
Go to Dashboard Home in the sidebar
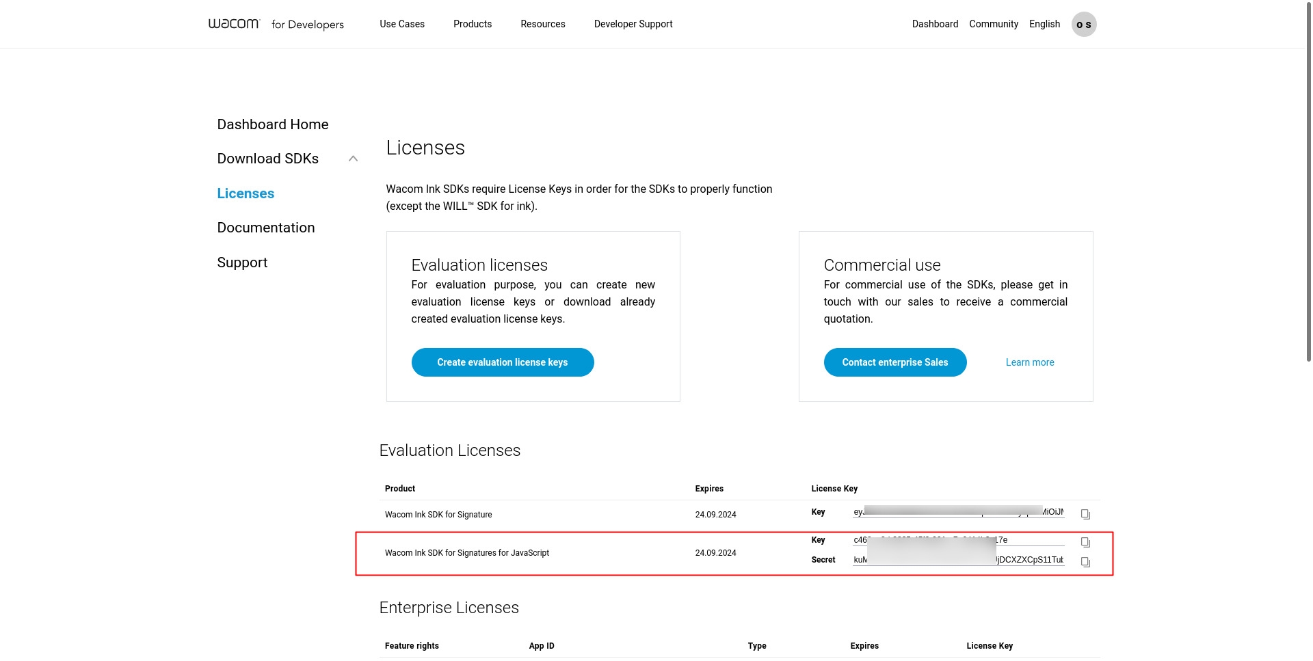[x=272, y=124]
